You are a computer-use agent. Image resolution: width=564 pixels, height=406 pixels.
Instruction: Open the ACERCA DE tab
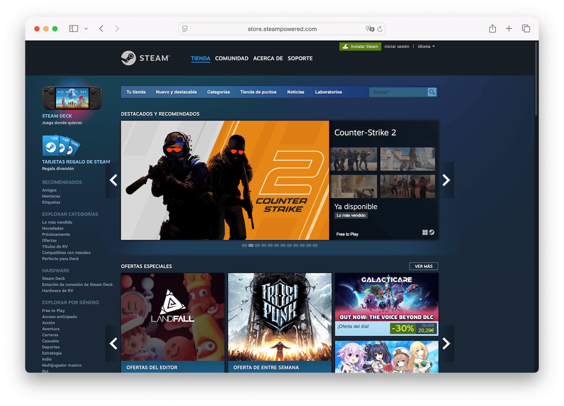tap(268, 58)
